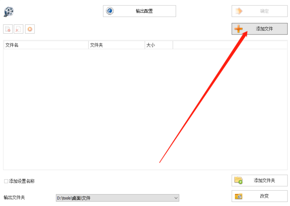Click the remove file toolbar icon

coord(8,29)
